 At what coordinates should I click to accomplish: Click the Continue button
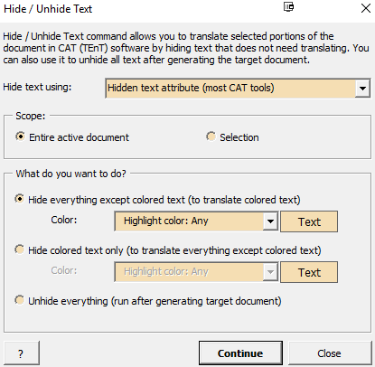pyautogui.click(x=240, y=353)
